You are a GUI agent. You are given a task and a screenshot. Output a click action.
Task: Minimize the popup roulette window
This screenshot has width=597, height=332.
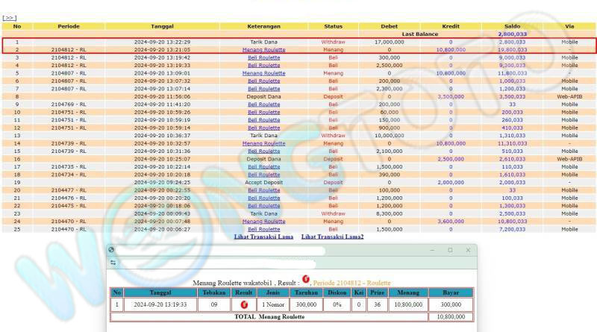coord(431,250)
